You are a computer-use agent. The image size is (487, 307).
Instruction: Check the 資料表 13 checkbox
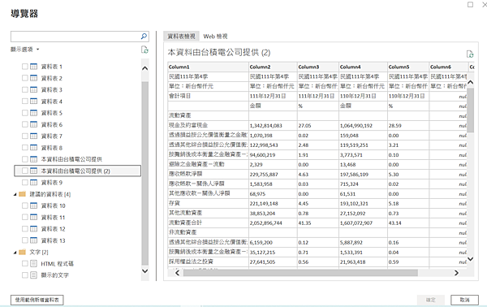pyautogui.click(x=25, y=240)
